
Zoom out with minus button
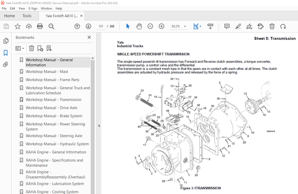(x=150, y=26)
